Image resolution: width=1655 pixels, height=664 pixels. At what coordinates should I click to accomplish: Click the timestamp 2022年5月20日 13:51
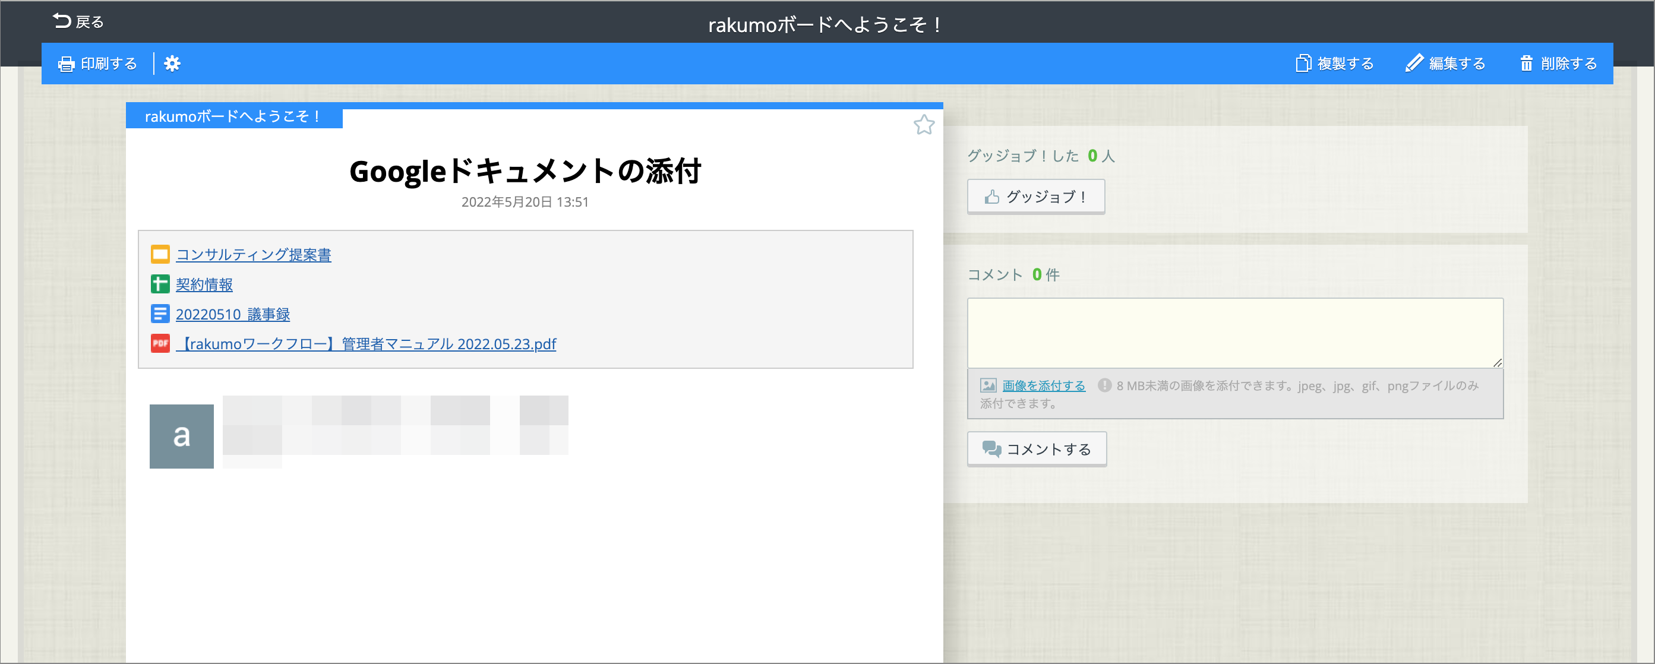point(525,202)
